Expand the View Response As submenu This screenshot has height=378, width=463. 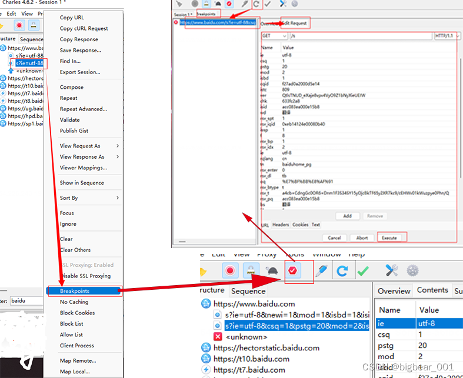[89, 157]
